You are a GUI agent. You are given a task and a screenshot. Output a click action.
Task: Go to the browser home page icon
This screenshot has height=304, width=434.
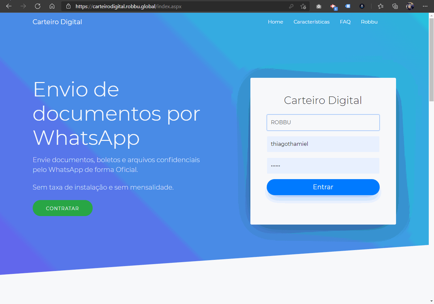pyautogui.click(x=52, y=6)
